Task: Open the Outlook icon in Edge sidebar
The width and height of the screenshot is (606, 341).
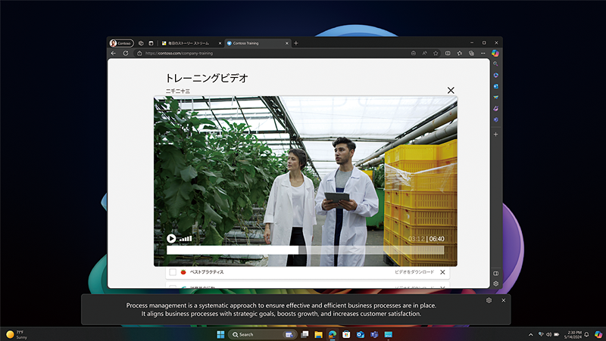Action: pyautogui.click(x=495, y=86)
